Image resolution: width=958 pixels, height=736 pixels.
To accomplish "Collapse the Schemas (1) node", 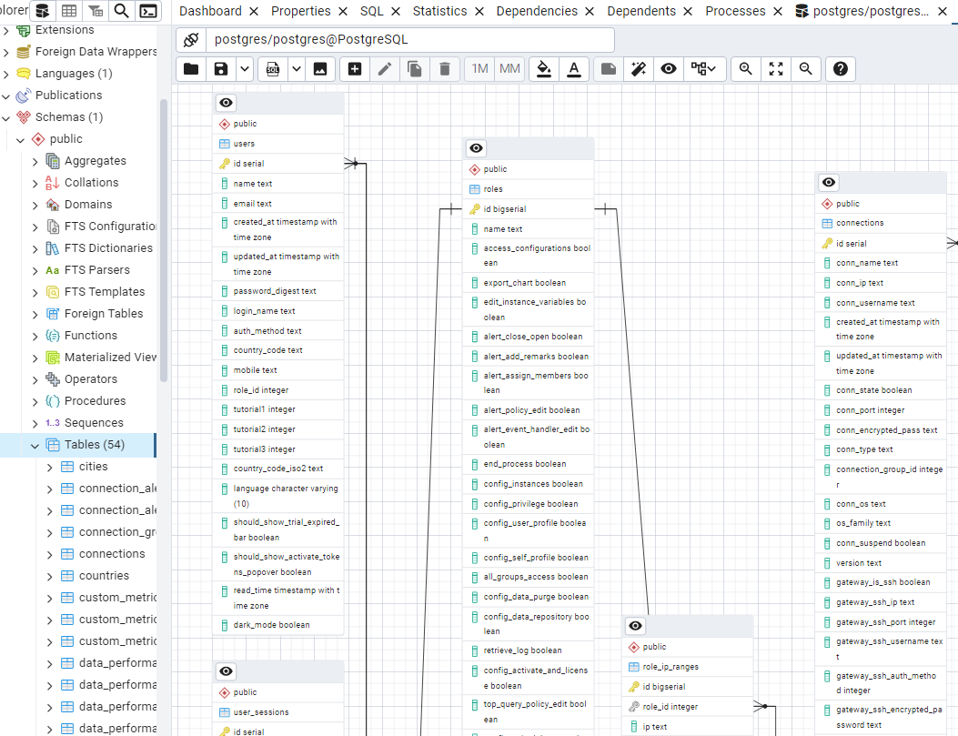I will [x=6, y=117].
